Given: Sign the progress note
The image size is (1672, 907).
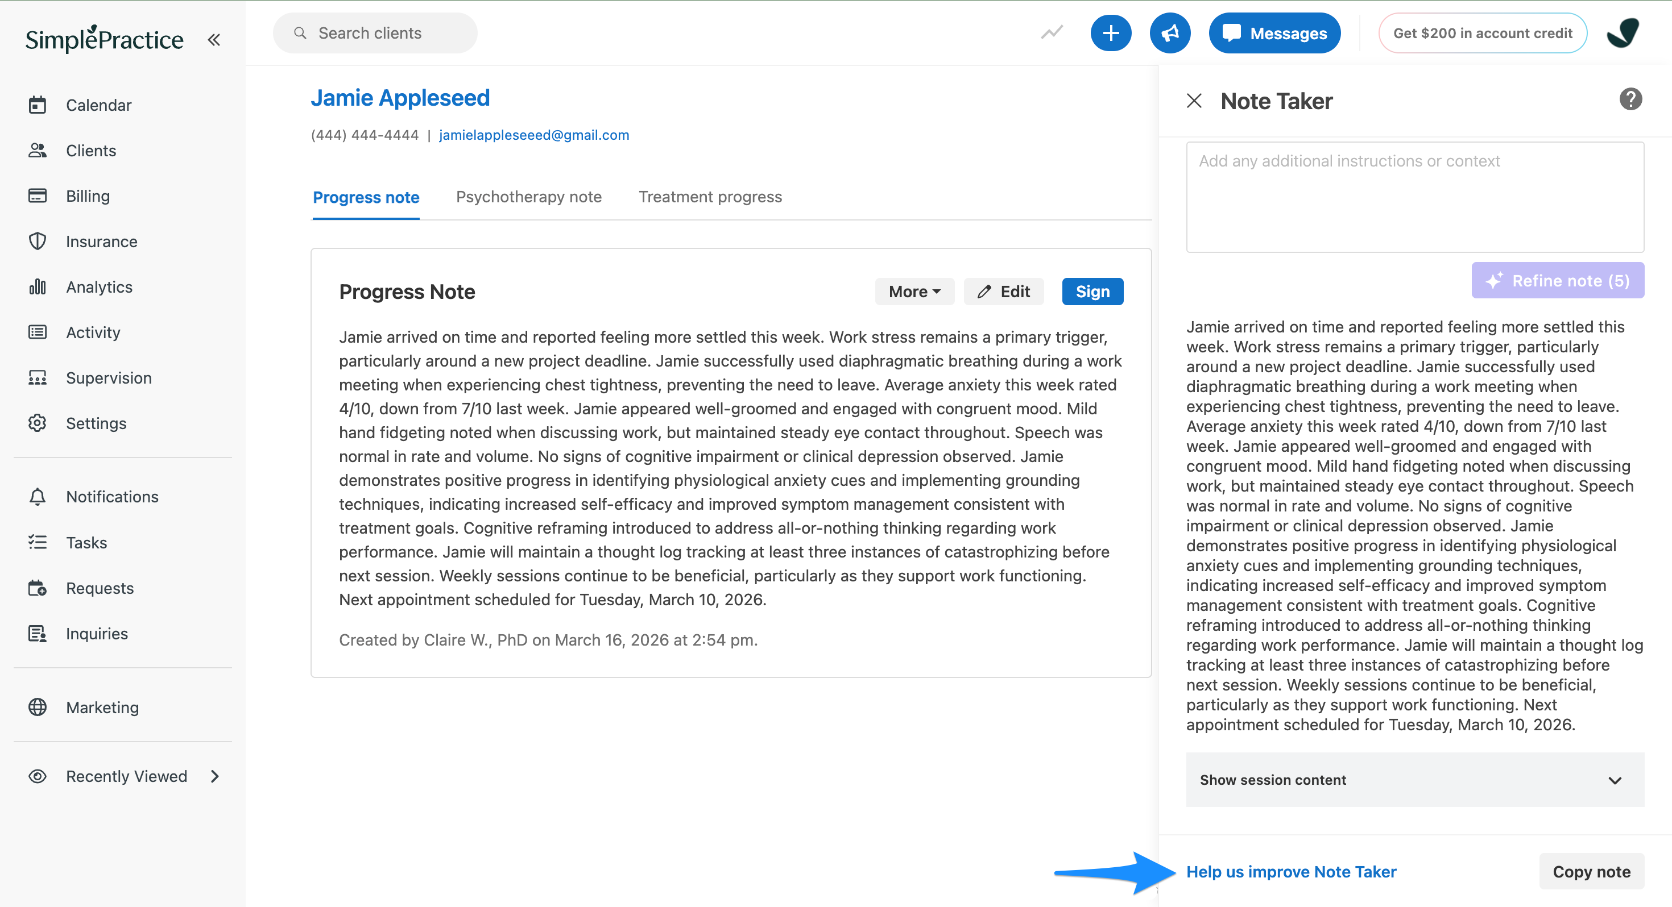Looking at the screenshot, I should tap(1092, 292).
